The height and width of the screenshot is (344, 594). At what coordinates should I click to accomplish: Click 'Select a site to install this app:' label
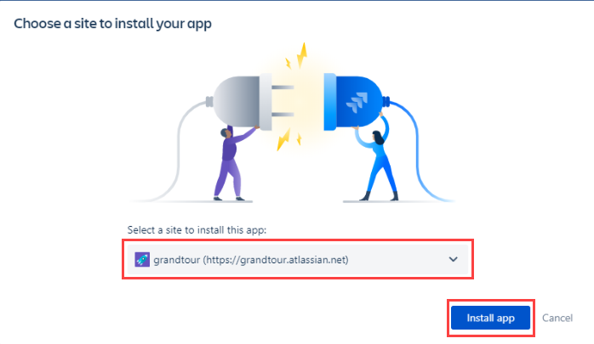pos(197,230)
